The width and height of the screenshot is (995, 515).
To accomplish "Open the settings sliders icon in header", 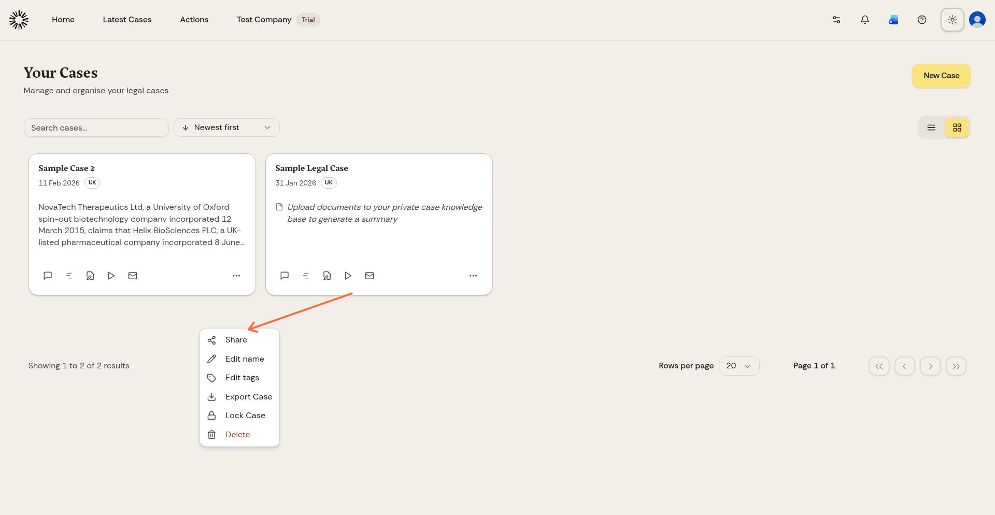I will click(836, 20).
